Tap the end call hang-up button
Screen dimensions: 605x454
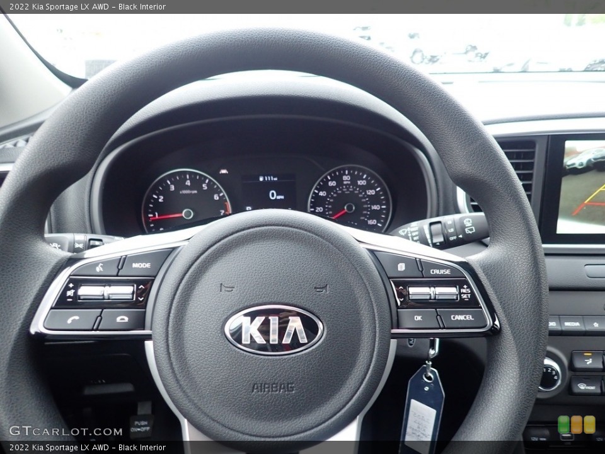(x=123, y=319)
